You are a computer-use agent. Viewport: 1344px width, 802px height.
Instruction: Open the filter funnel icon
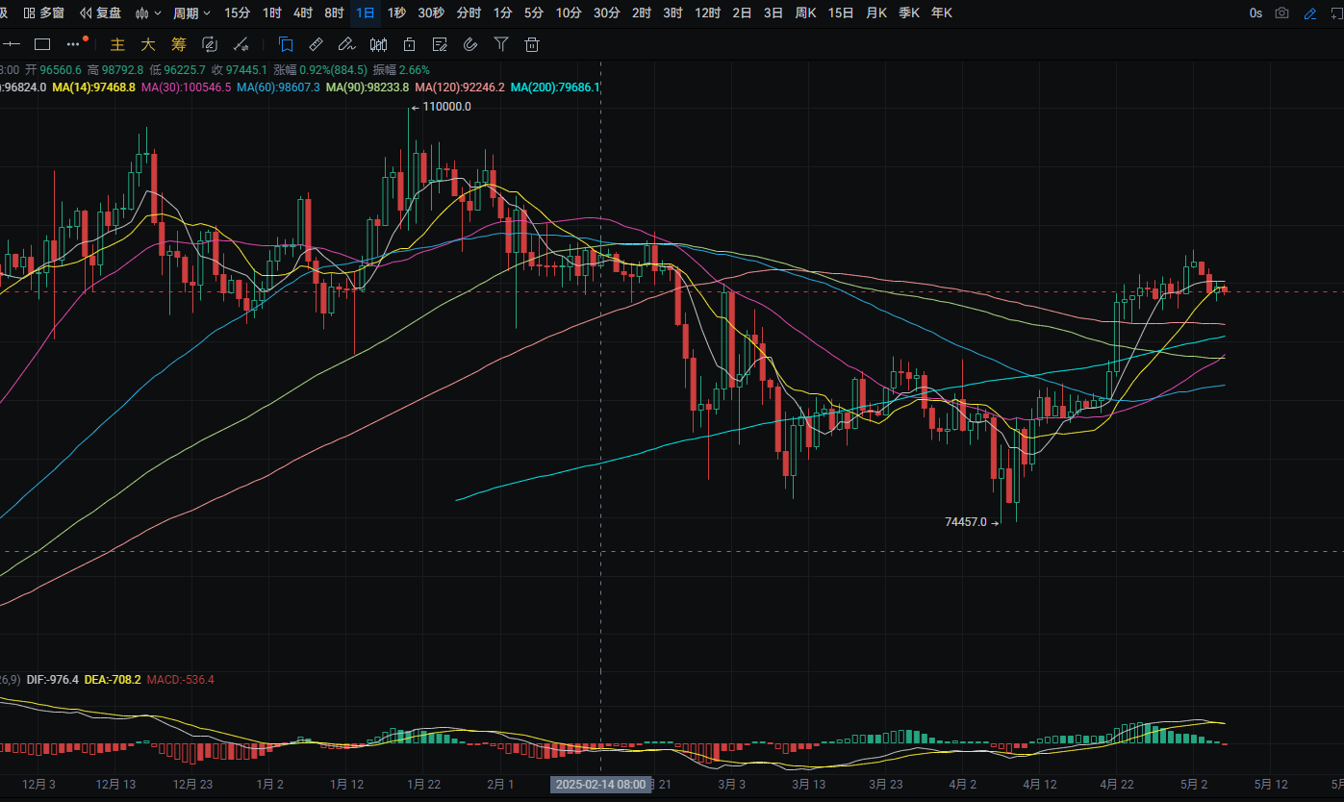501,44
